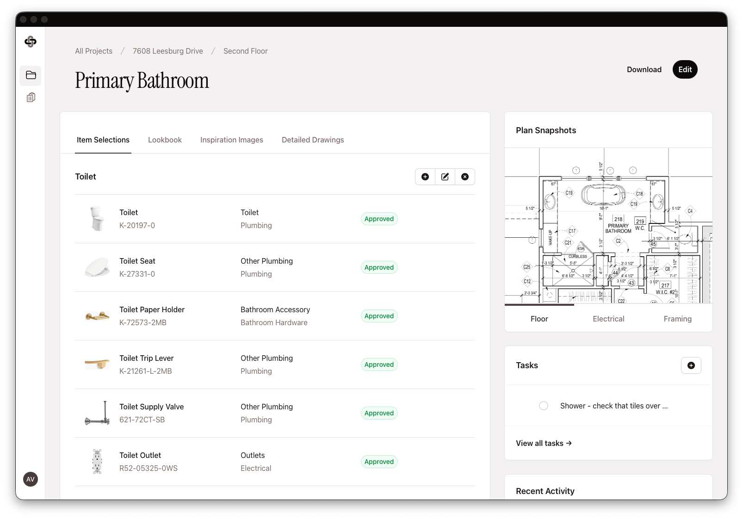Click the R52-05325-0WS model number
This screenshot has height=519, width=743.
(x=149, y=468)
